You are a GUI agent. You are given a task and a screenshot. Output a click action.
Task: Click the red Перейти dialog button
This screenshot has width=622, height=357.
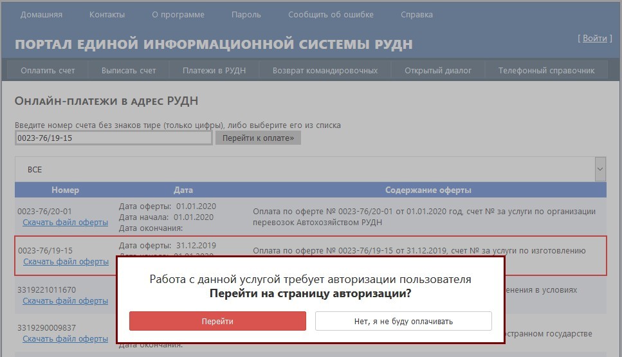pyautogui.click(x=217, y=321)
